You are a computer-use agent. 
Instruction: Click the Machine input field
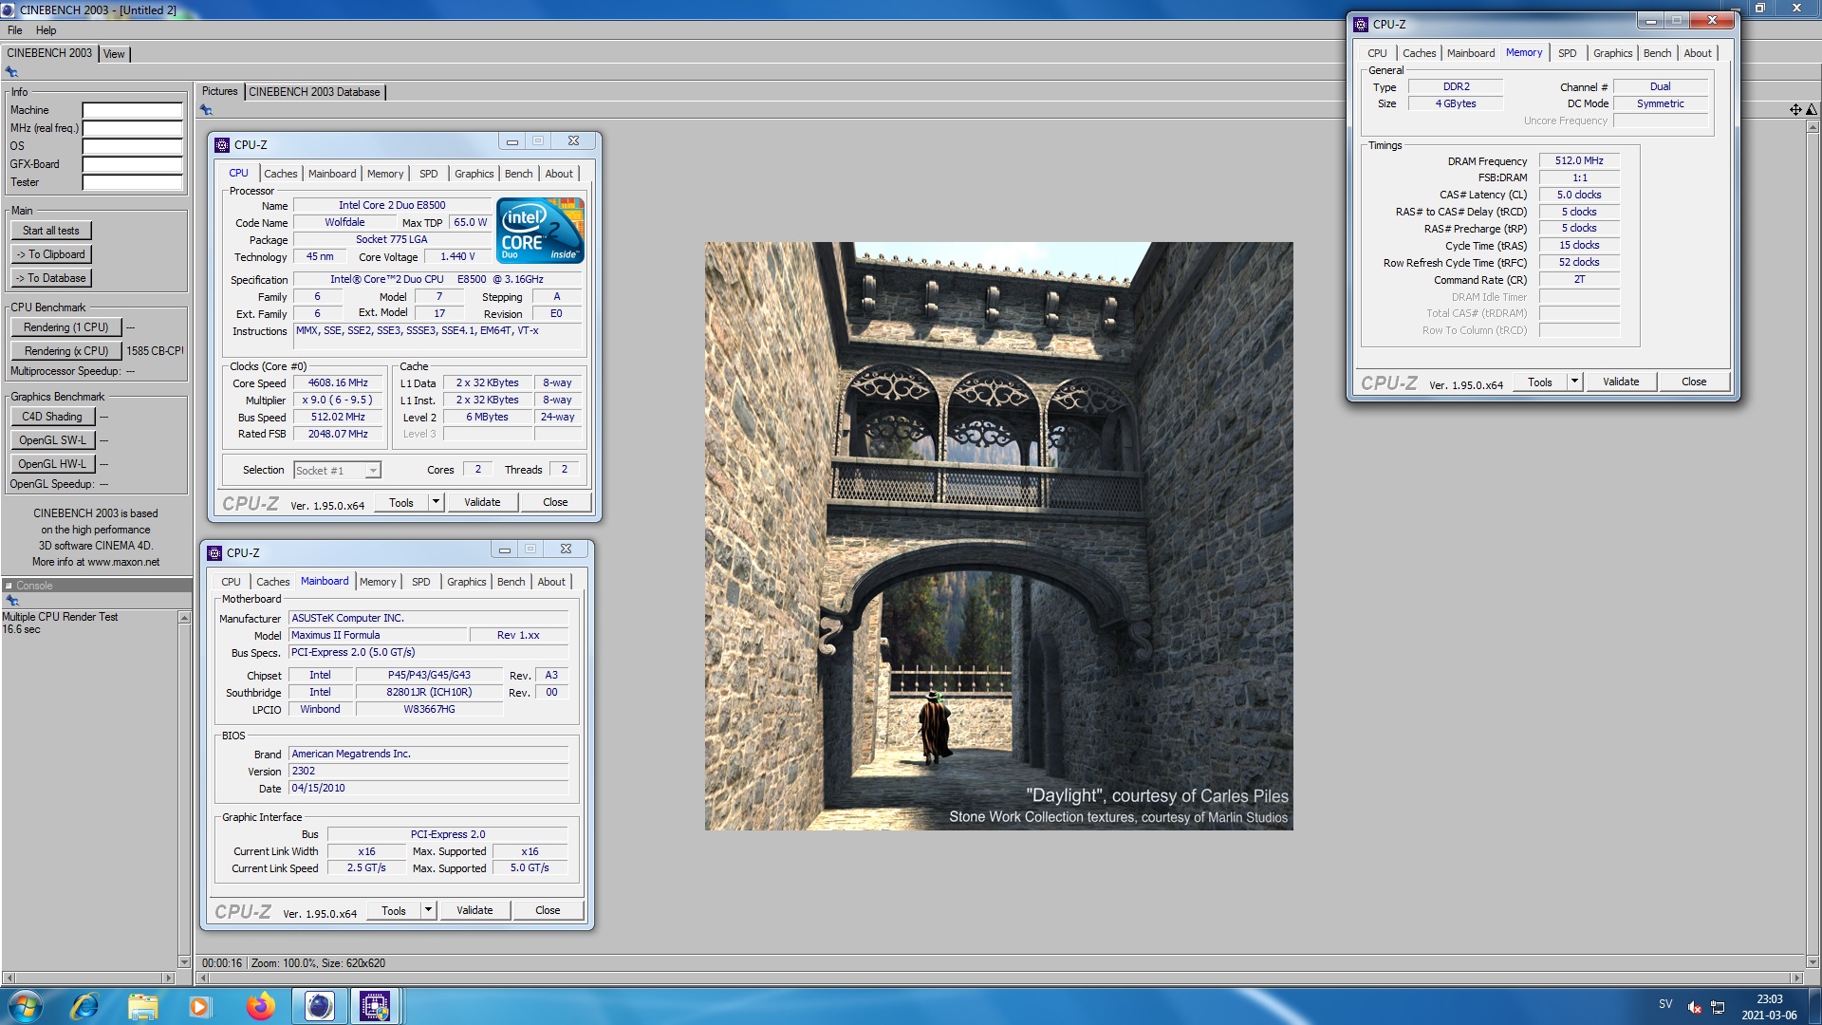click(x=132, y=110)
